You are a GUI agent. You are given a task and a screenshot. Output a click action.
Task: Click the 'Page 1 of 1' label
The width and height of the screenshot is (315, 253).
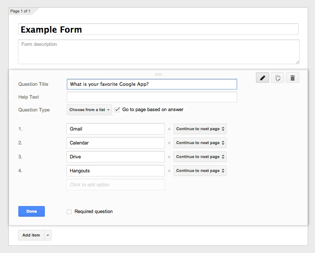pos(20,11)
